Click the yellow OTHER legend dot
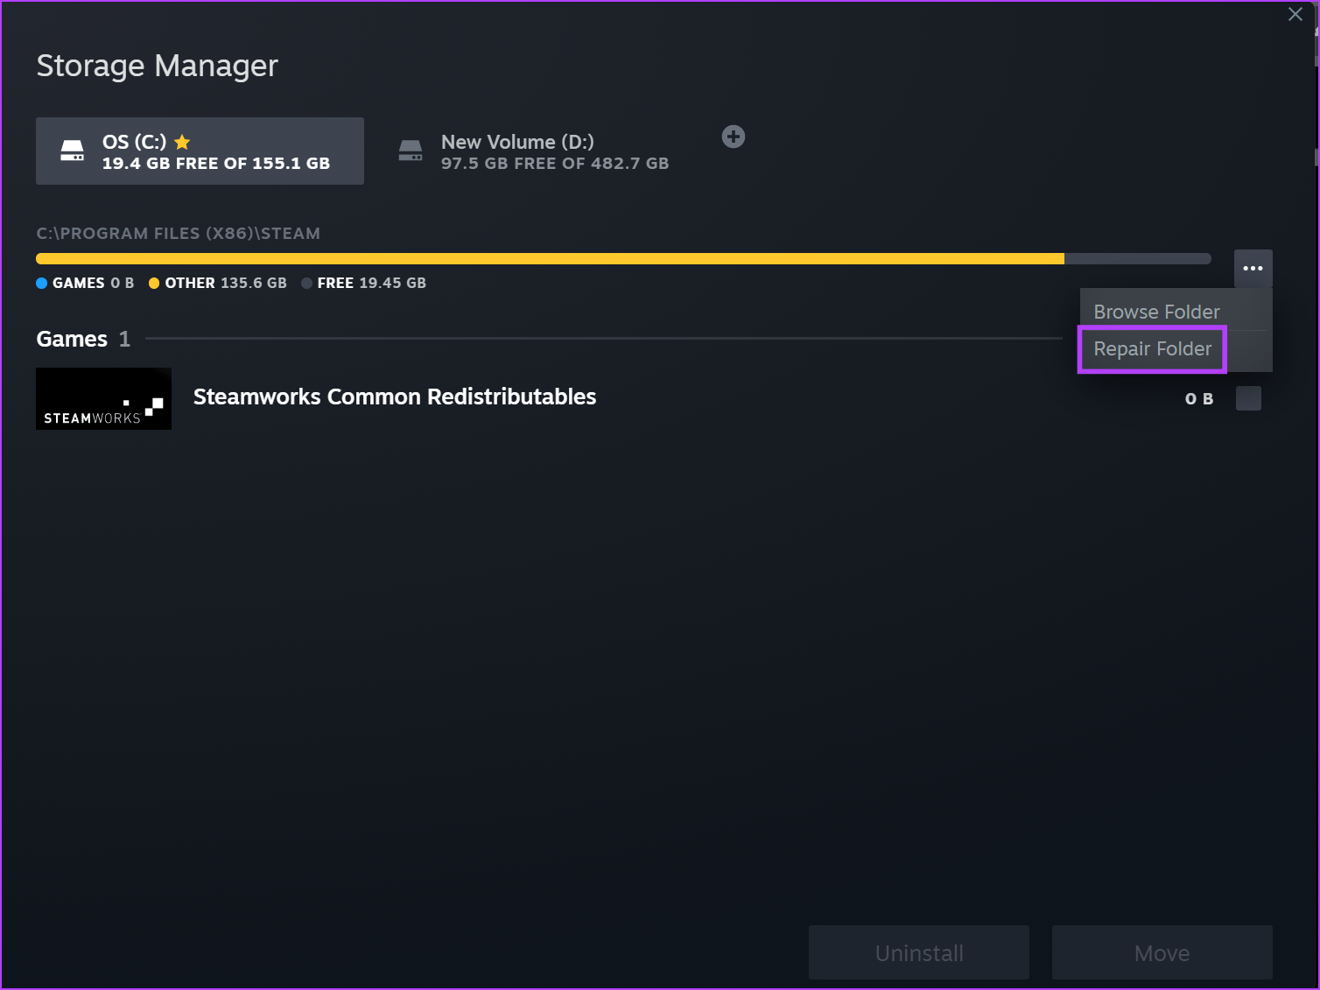The height and width of the screenshot is (990, 1320). 154,284
